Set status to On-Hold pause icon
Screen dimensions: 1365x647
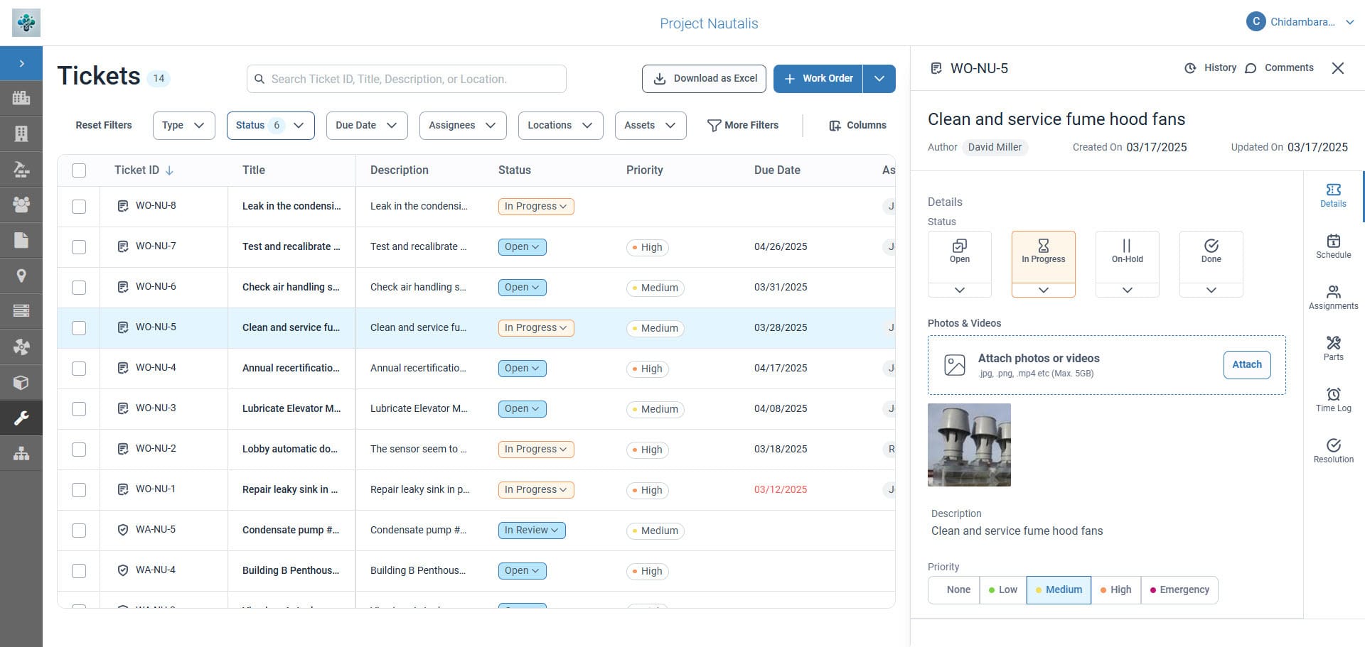1127,251
